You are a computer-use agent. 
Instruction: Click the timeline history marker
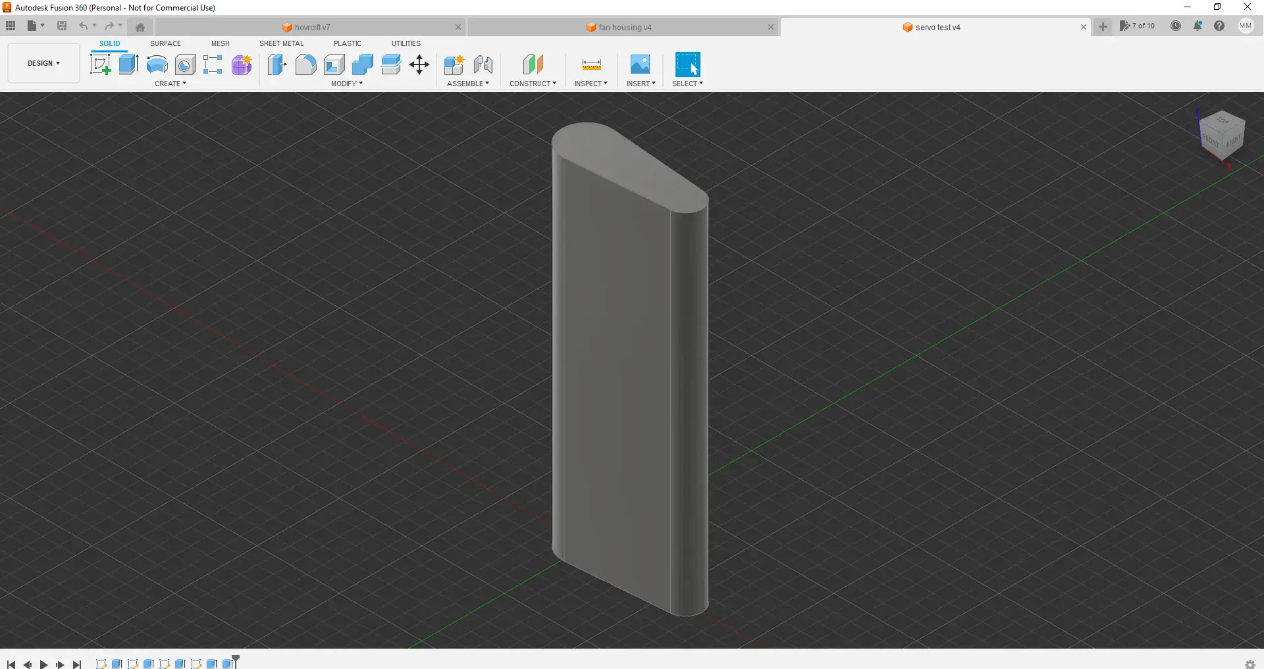coord(236,660)
